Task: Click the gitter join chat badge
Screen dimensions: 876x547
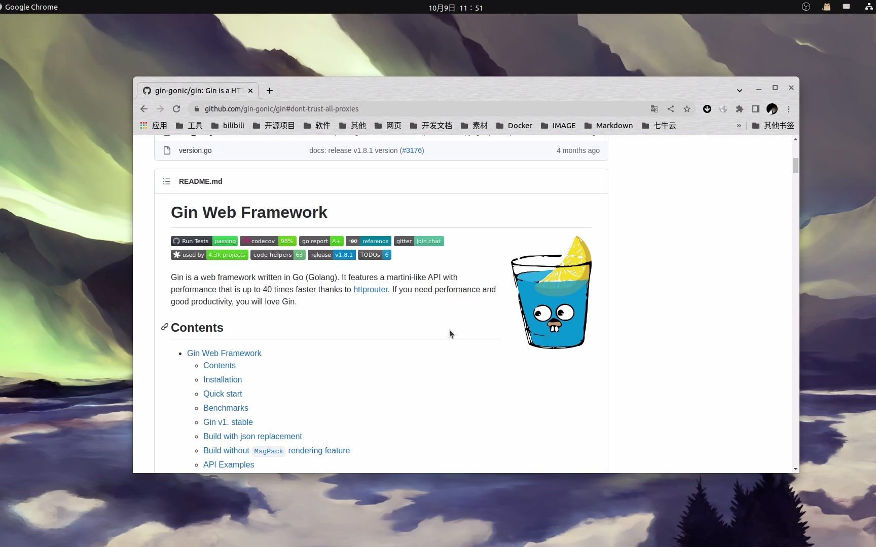Action: click(x=419, y=241)
